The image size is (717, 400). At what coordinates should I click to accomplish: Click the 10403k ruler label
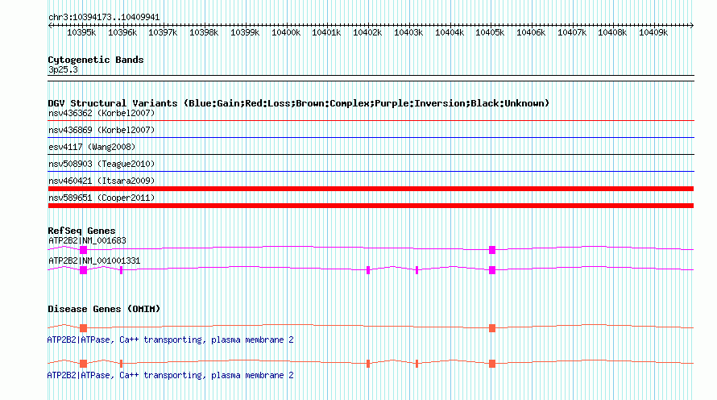(x=408, y=33)
